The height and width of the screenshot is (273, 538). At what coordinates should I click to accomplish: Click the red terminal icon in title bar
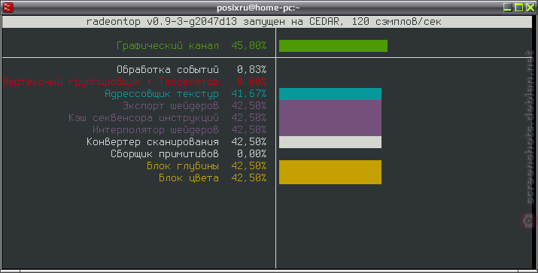[x=8, y=8]
